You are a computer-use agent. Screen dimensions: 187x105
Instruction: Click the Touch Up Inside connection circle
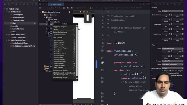point(74,64)
